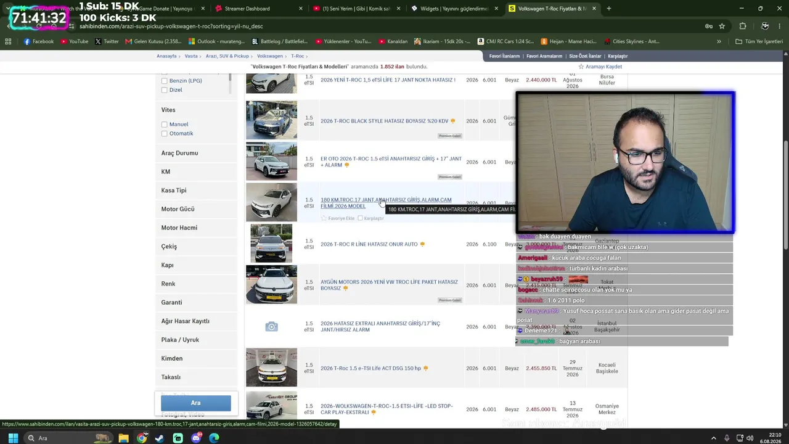Open the Chrome apps grid icon
Screen dimensions: 789x444
tap(8, 41)
